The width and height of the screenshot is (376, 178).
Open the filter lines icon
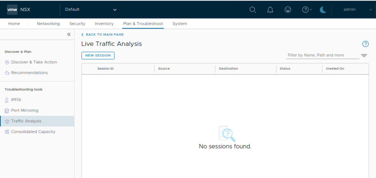pyautogui.click(x=364, y=56)
